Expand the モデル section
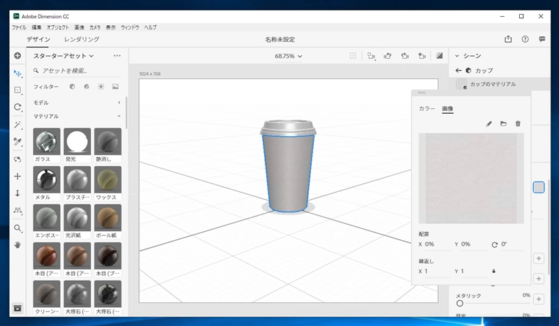The width and height of the screenshot is (559, 326). (119, 103)
